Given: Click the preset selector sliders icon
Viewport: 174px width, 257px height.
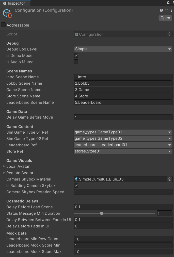Looking at the screenshot, I should [x=166, y=10].
